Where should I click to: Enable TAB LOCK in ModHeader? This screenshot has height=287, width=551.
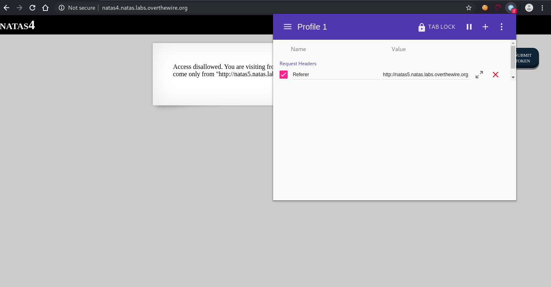437,27
